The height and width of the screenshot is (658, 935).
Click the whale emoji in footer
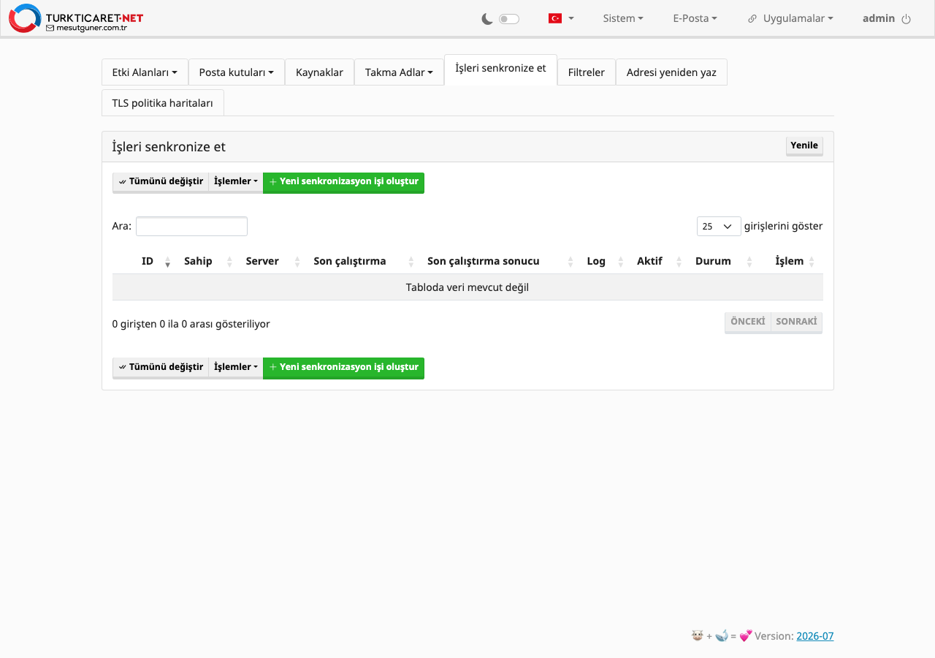(722, 636)
